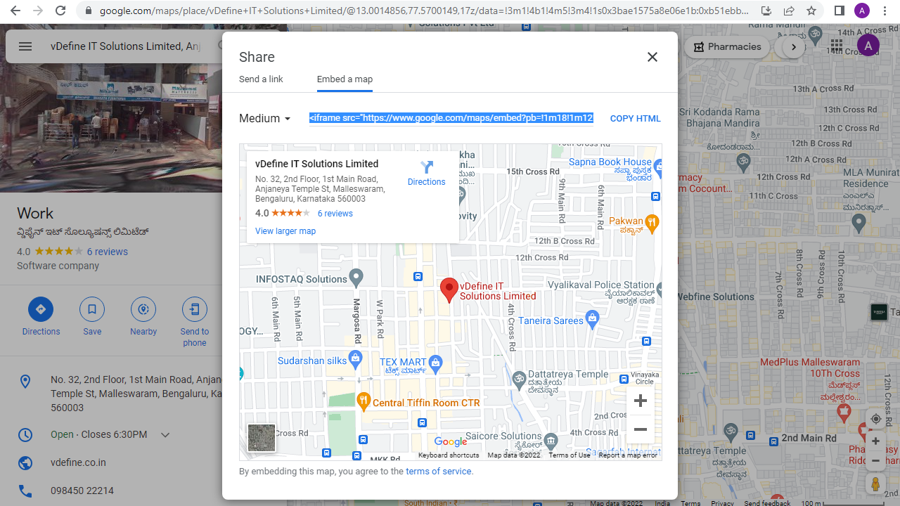
Task: Click the Nearby icon
Action: 143,309
